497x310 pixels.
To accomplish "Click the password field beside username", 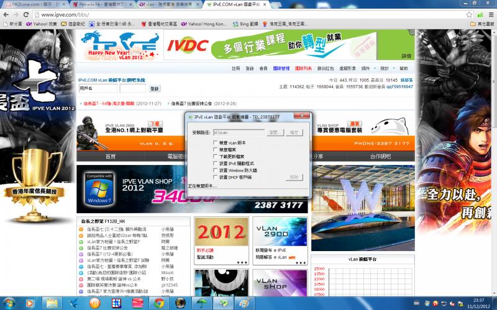I will 133,88.
